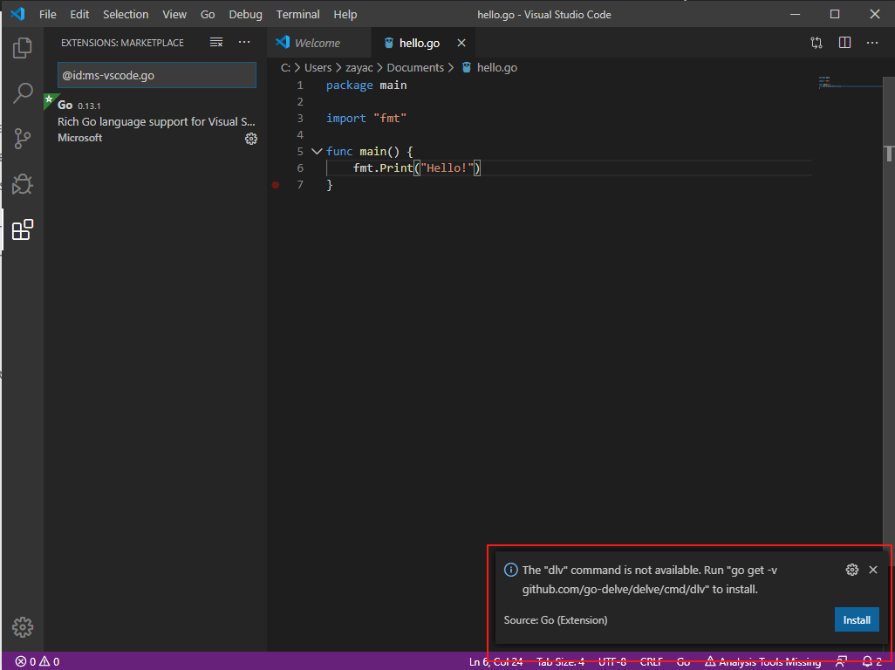Screen dimensions: 895x670
Task: Click the Go gopher file icon in breadcrumb
Action: pos(467,67)
